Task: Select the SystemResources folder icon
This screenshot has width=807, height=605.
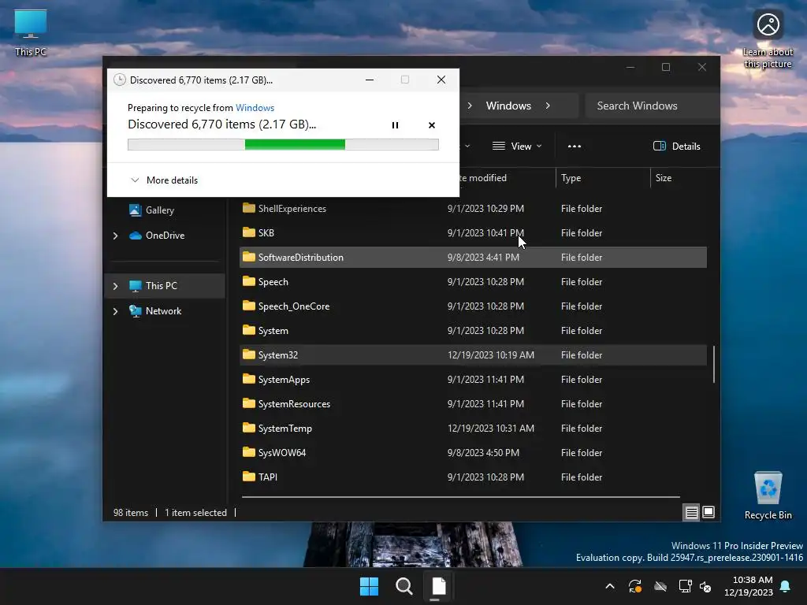Action: point(249,403)
